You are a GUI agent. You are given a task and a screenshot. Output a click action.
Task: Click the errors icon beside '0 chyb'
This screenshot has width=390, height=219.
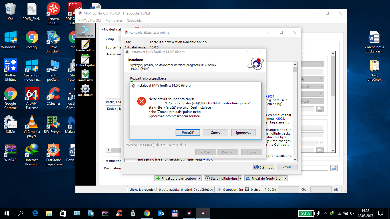pos(247,190)
